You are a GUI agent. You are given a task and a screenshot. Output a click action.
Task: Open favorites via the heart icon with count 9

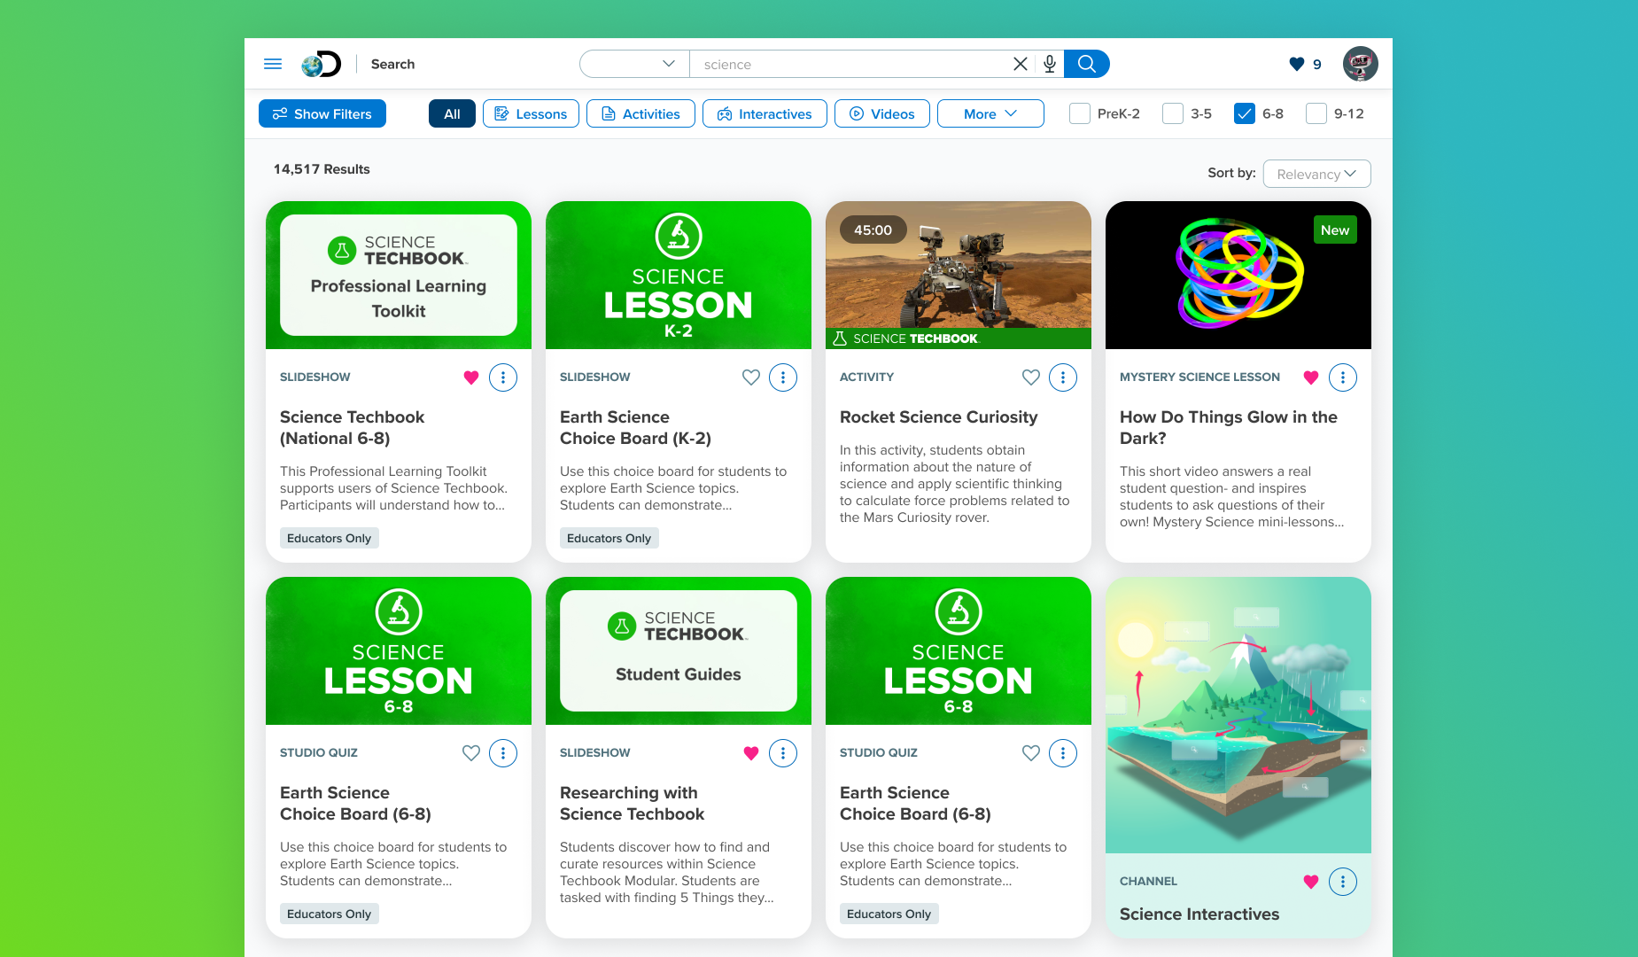(1306, 64)
